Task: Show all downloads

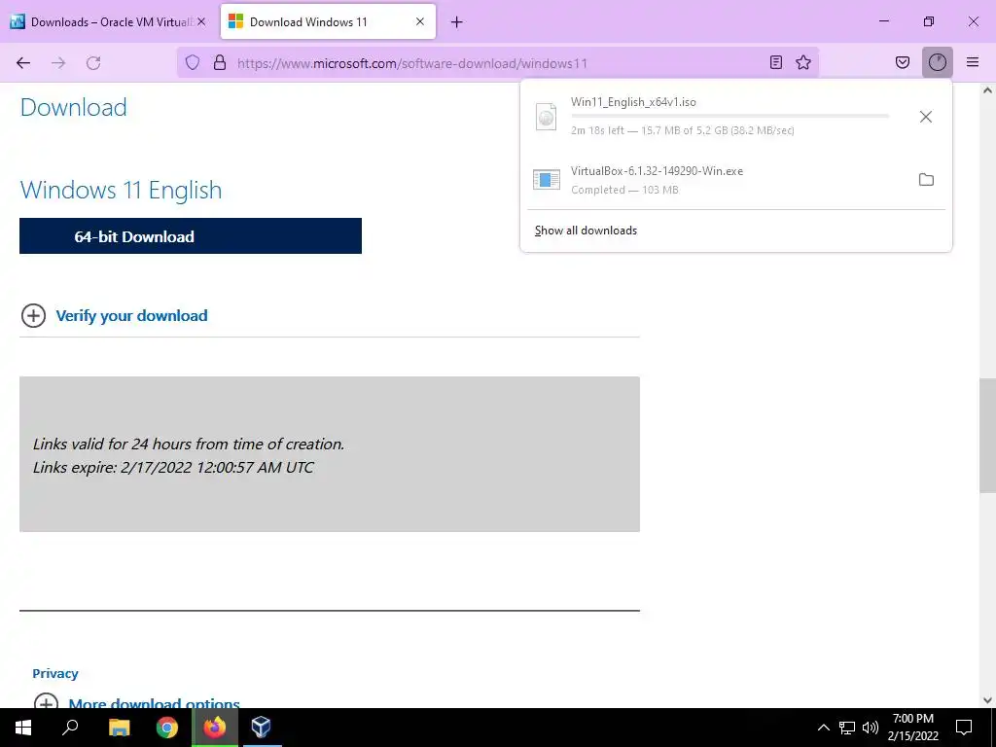Action: click(586, 231)
